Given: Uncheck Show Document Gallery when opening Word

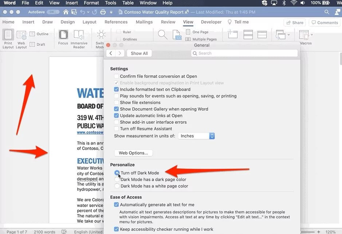Looking at the screenshot, I should pos(117,109).
